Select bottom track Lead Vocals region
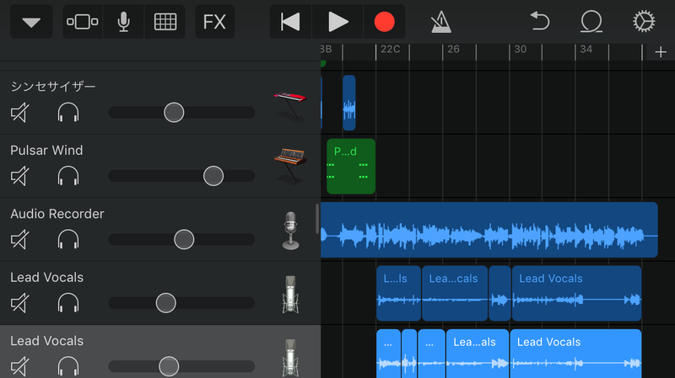The height and width of the screenshot is (378, 675). (575, 354)
